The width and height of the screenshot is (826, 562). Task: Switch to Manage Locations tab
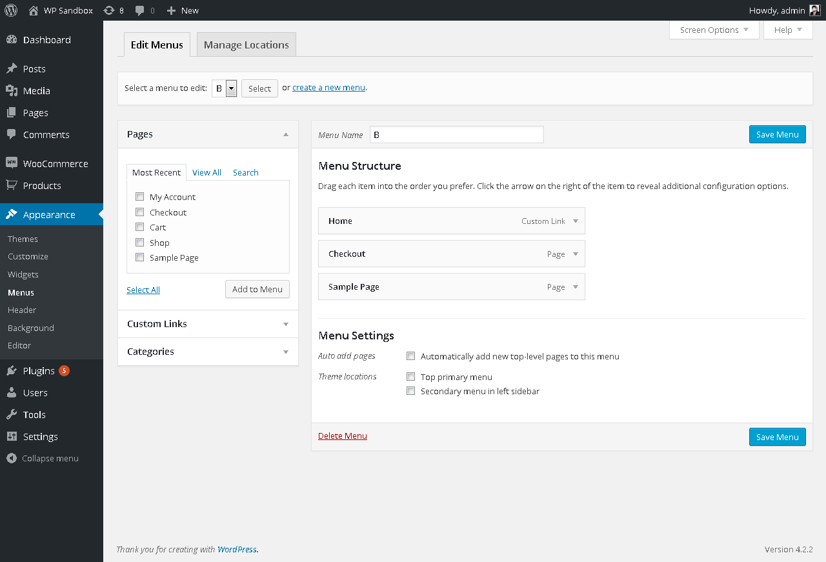(247, 45)
